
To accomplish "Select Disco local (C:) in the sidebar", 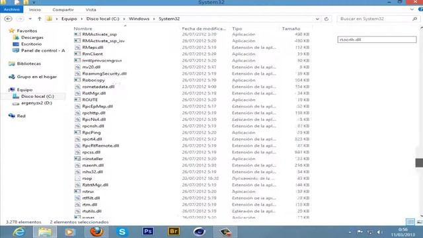I will pyautogui.click(x=38, y=97).
